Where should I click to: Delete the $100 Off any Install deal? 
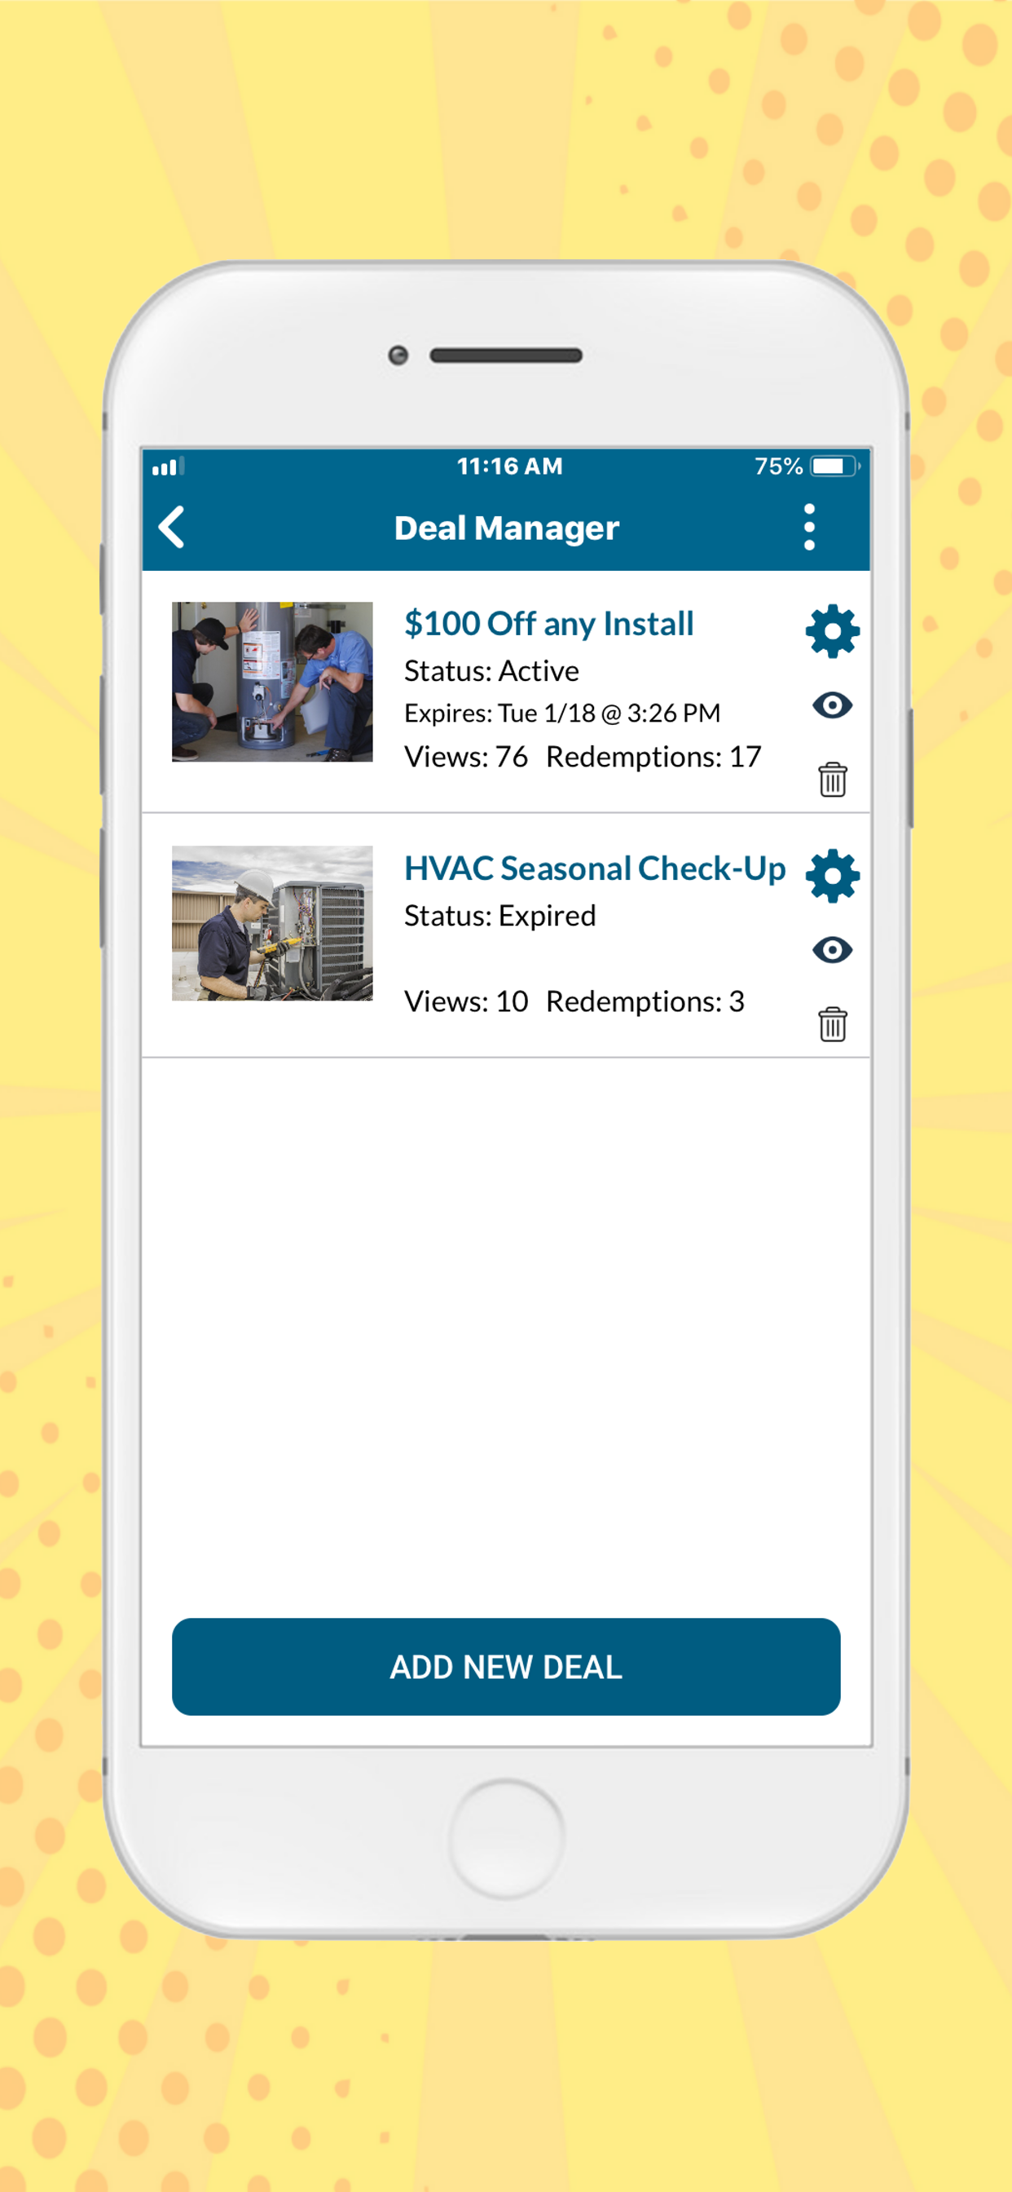coord(833,779)
